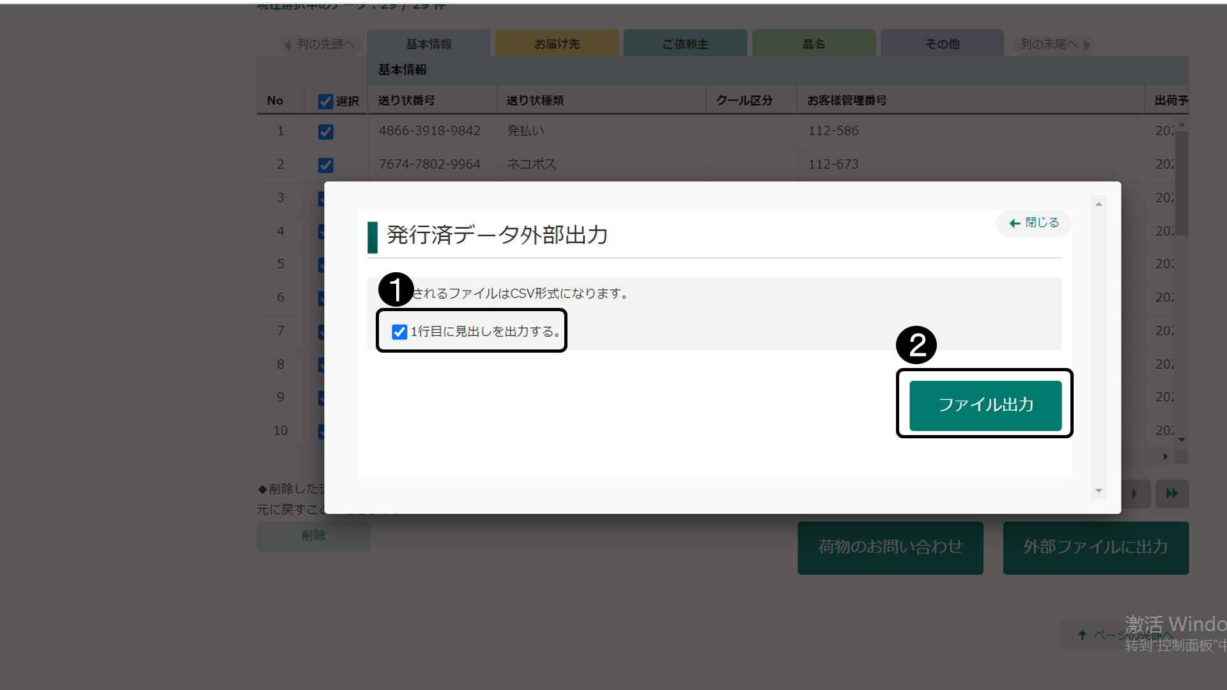Image resolution: width=1227 pixels, height=690 pixels.
Task: Close the dialog with 閉じる
Action: point(1033,223)
